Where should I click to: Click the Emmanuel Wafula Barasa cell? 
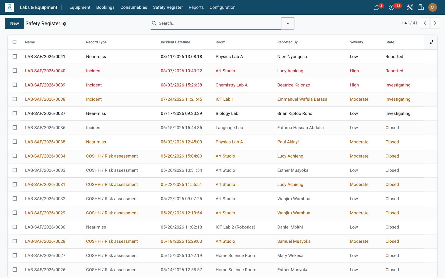[x=302, y=99]
